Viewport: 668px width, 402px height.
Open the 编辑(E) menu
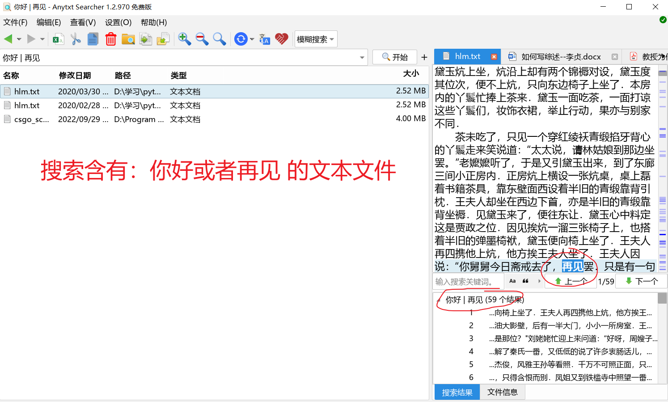tap(49, 22)
